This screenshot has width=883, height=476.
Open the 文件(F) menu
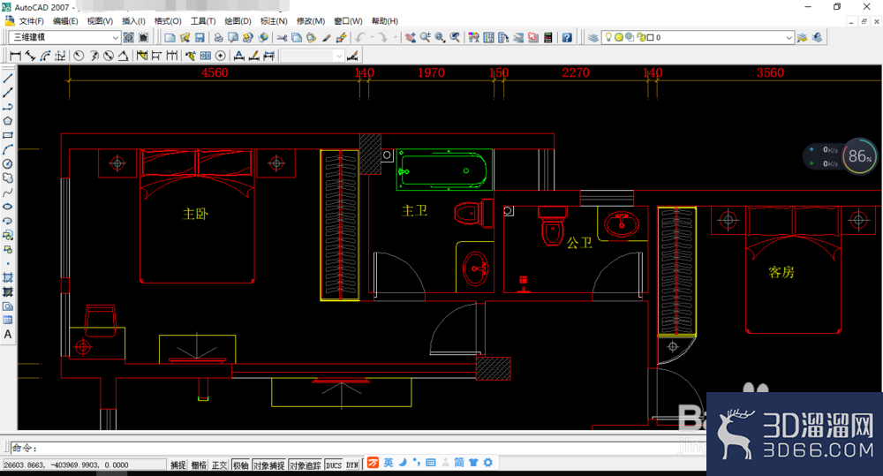coord(32,21)
